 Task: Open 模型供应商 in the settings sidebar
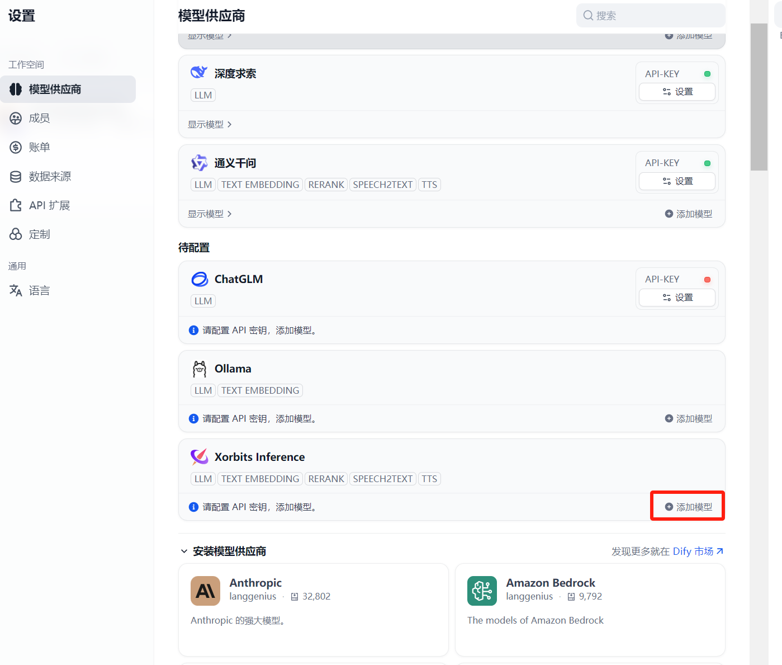point(68,89)
